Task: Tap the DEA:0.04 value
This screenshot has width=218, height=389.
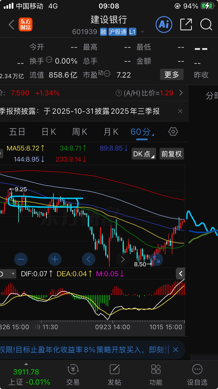Action: pyautogui.click(x=75, y=274)
